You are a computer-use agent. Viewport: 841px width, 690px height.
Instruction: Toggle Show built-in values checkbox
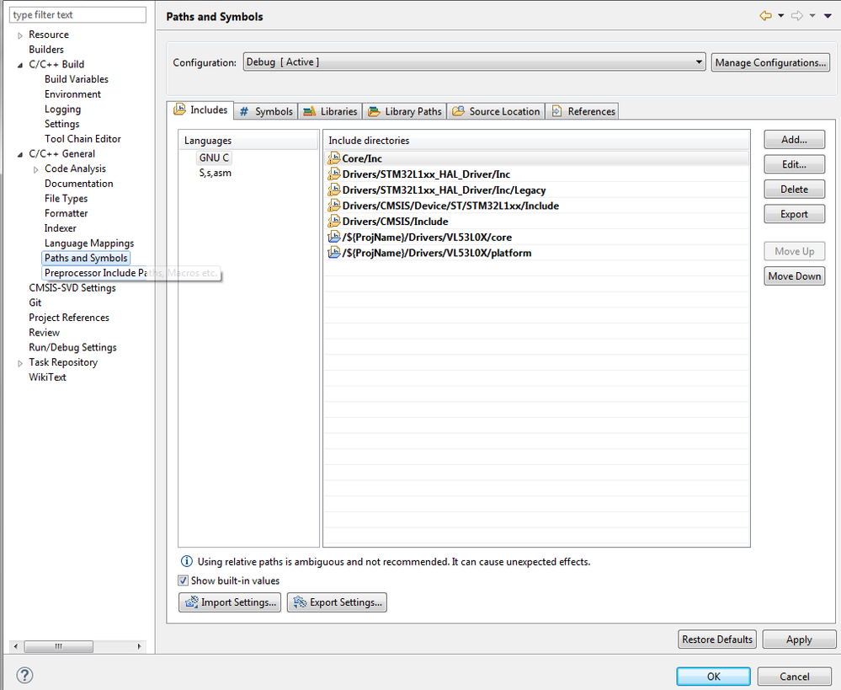pyautogui.click(x=184, y=580)
